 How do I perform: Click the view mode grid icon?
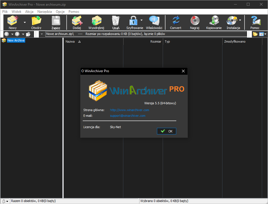(x=261, y=34)
